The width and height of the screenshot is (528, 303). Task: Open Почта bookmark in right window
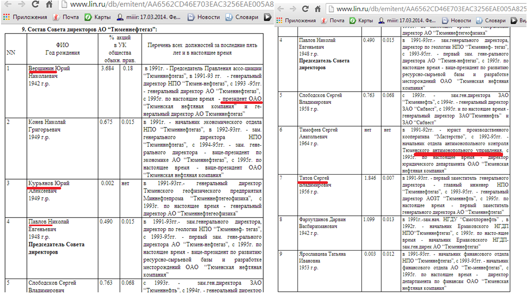332,20
